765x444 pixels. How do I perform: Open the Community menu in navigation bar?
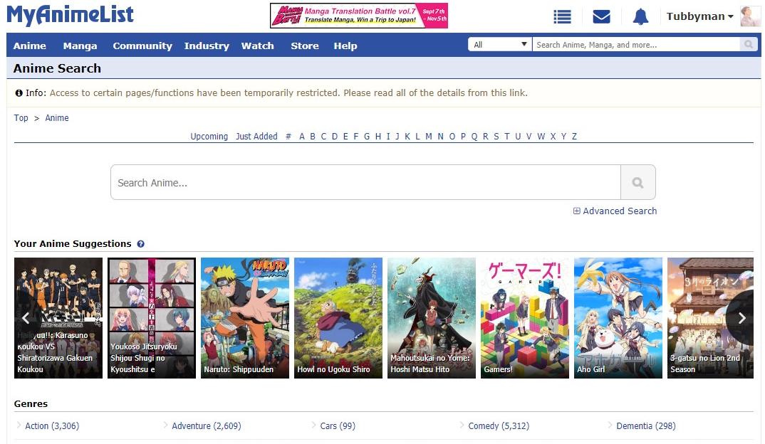(x=142, y=46)
